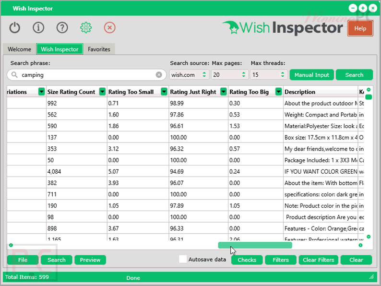
Task: Click the Clear Filters button
Action: pos(318,260)
